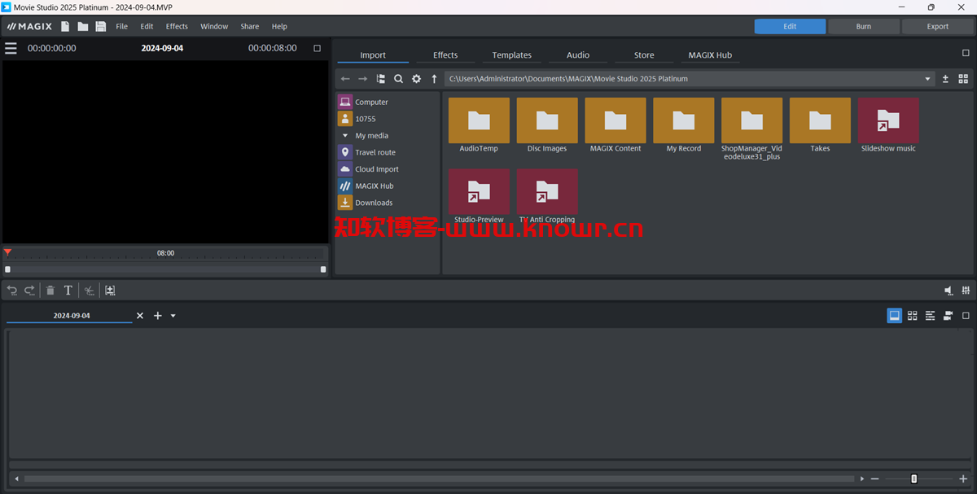Switch to the Effects tab in media pool
Screen dimensions: 977x494
click(445, 55)
